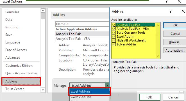The width and height of the screenshot is (186, 101).
Task: Open the Formulas options category
Action: click(12, 12)
